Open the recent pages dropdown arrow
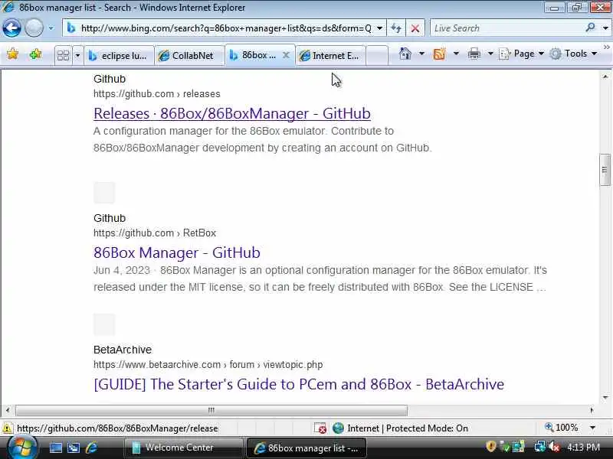 click(51, 28)
